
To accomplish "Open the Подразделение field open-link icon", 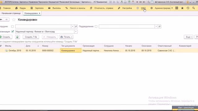I will 160,27.
